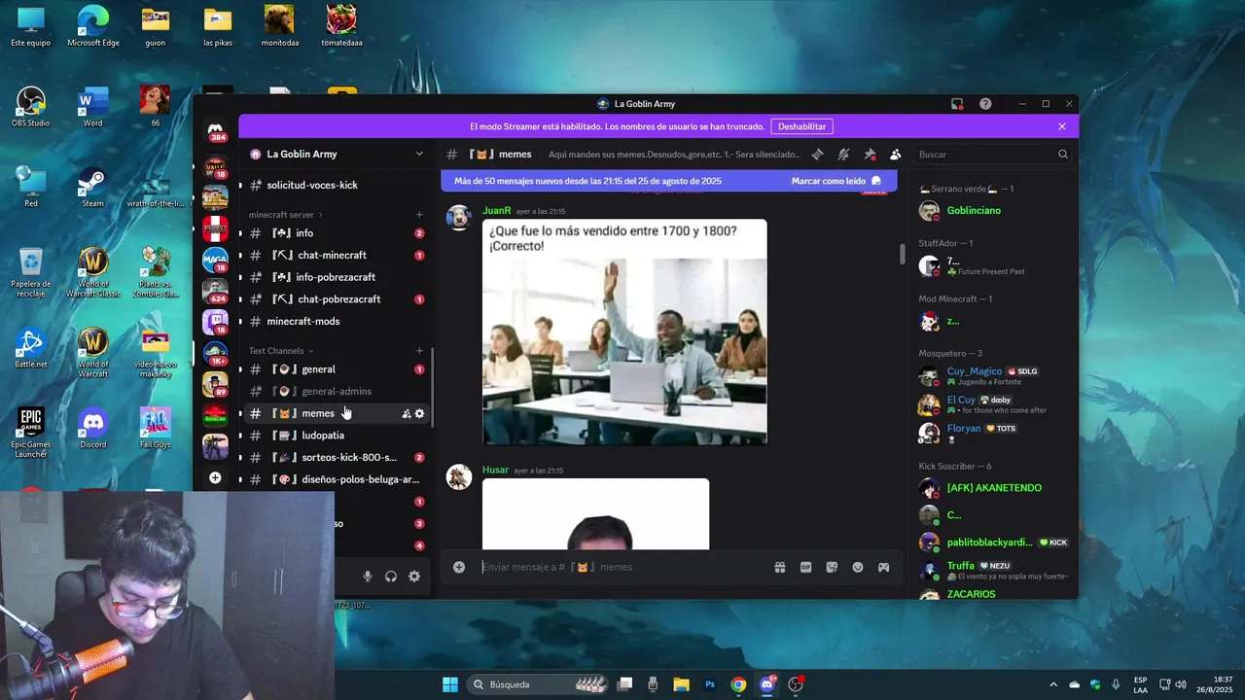Image resolution: width=1245 pixels, height=700 pixels.
Task: Open the Windows Start menu
Action: point(450,684)
